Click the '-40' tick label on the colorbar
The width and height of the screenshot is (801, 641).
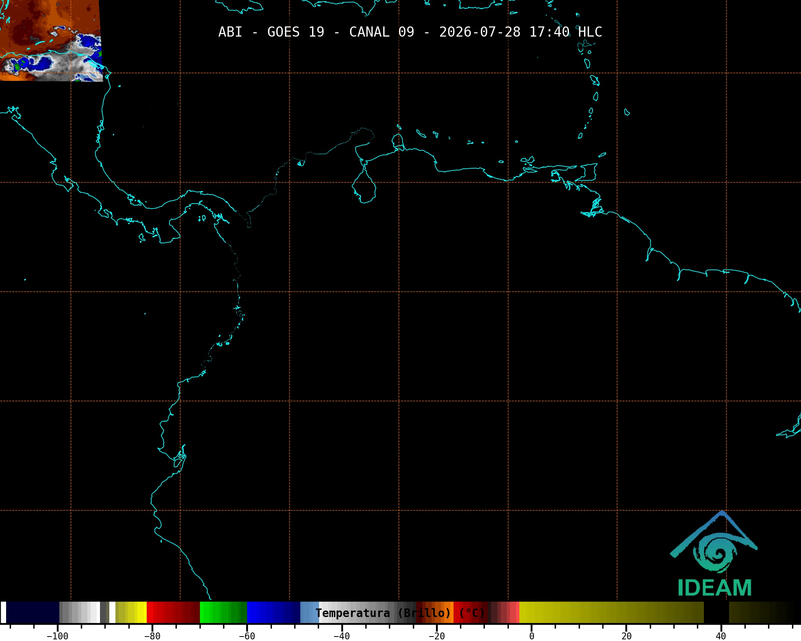[342, 636]
